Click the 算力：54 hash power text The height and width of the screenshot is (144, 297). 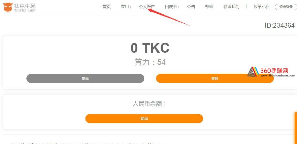point(150,62)
